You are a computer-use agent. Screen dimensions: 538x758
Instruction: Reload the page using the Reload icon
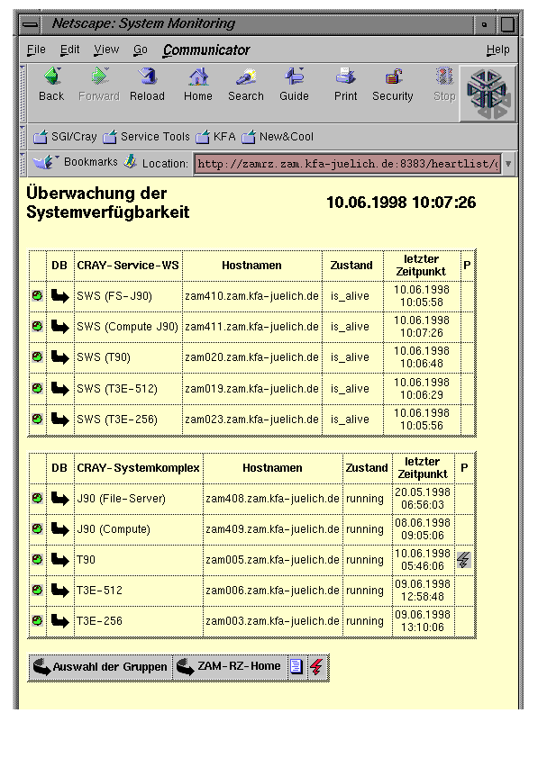(147, 84)
